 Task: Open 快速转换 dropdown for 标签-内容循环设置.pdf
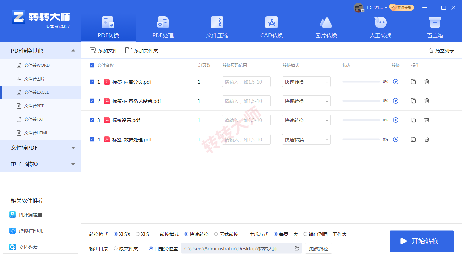(306, 101)
